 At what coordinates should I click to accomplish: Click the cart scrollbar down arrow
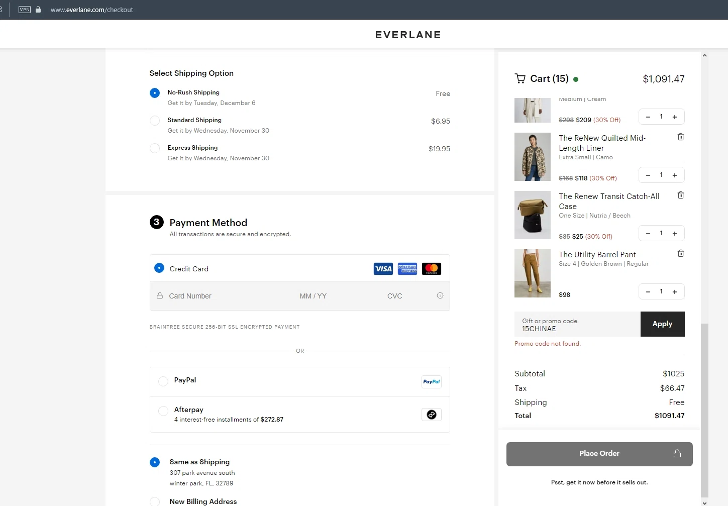704,502
